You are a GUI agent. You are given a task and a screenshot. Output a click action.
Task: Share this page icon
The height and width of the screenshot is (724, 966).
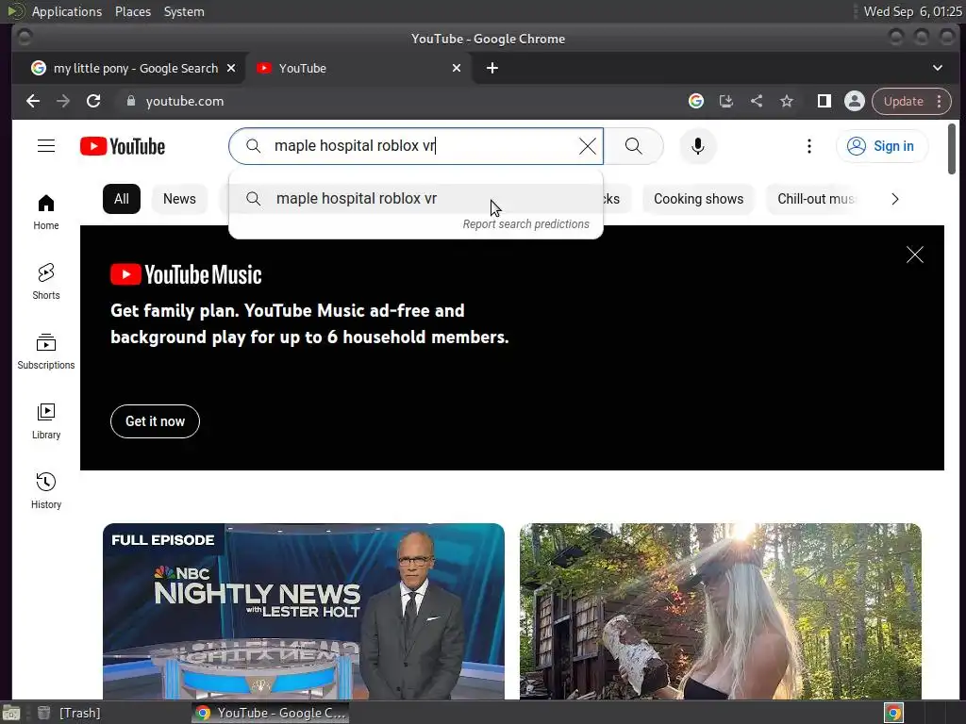tap(757, 101)
